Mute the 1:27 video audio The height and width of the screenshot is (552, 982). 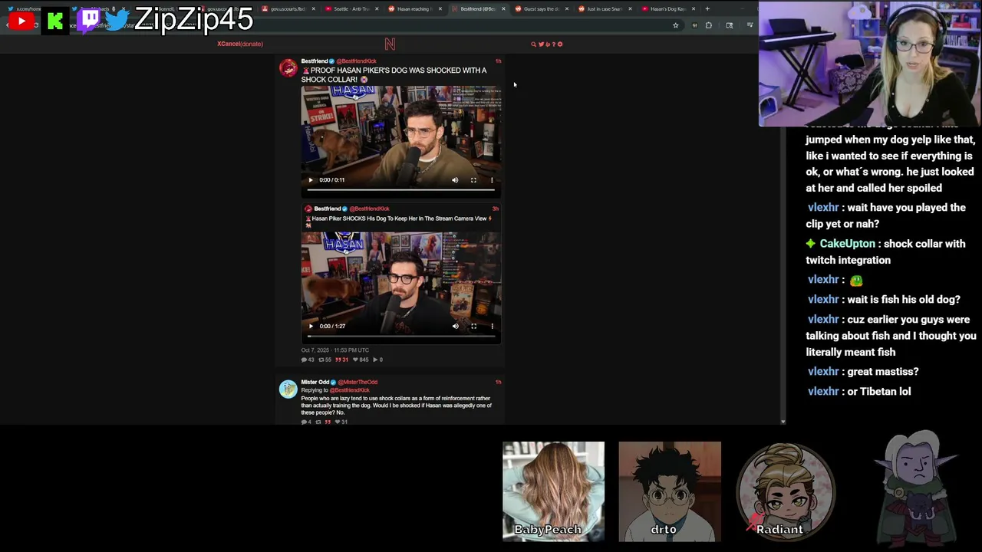pos(455,327)
